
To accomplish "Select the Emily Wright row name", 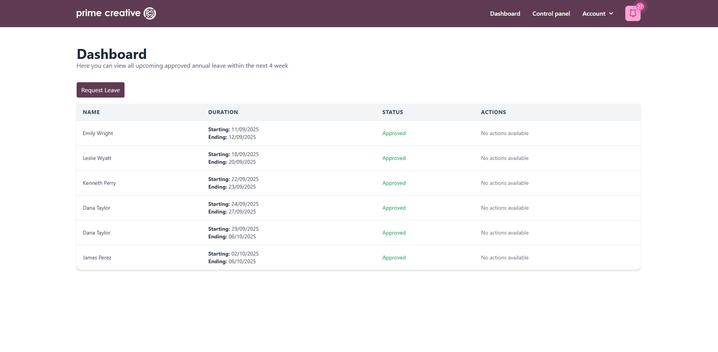I will 98,133.
